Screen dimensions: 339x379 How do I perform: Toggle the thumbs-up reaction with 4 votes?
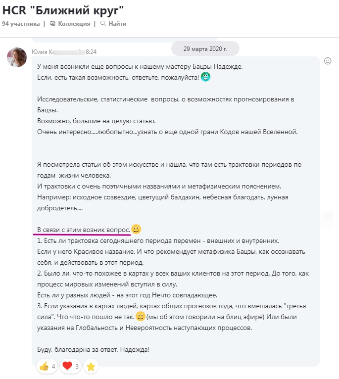tap(47, 367)
